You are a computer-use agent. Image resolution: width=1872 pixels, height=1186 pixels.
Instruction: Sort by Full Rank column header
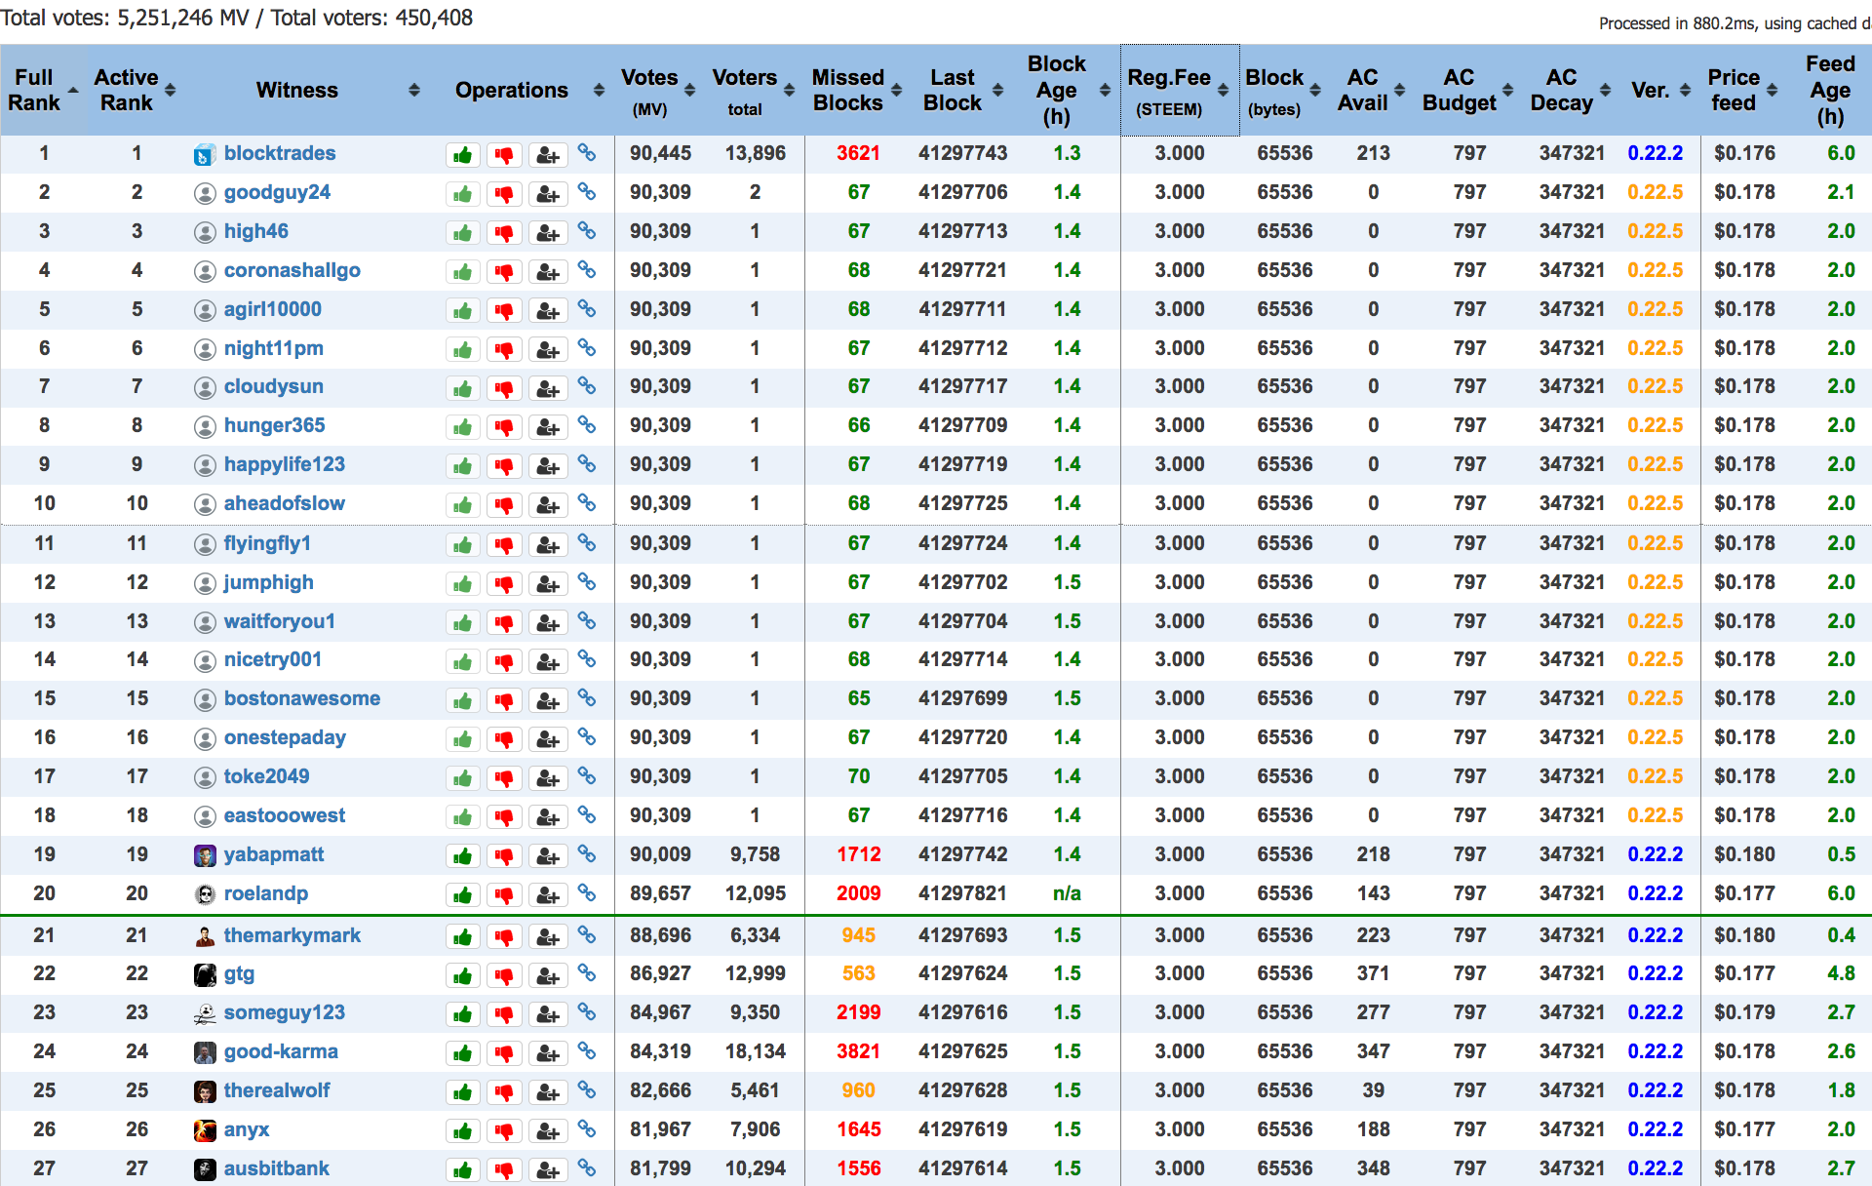(x=35, y=90)
